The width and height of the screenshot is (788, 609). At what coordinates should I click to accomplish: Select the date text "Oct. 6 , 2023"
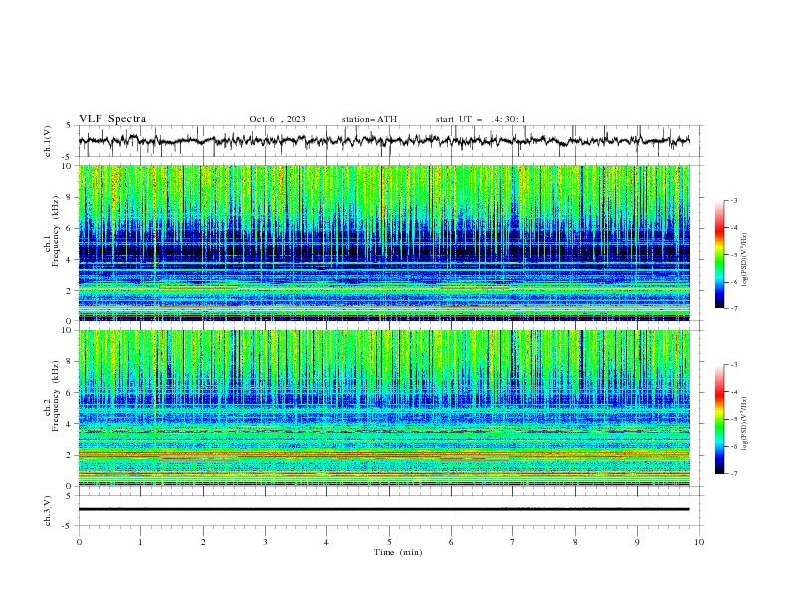(278, 119)
